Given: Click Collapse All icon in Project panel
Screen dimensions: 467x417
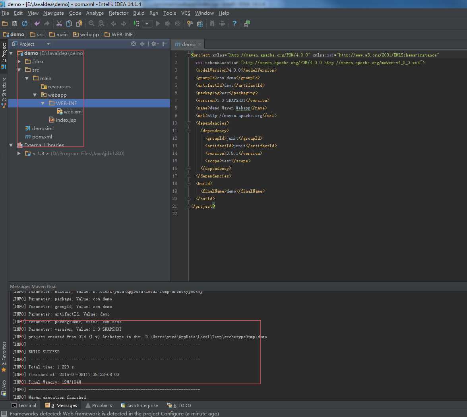Looking at the screenshot, I should 142,44.
